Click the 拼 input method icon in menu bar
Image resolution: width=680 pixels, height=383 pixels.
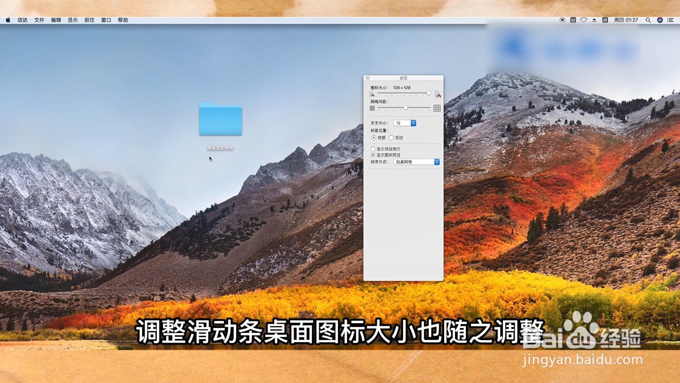tap(605, 20)
